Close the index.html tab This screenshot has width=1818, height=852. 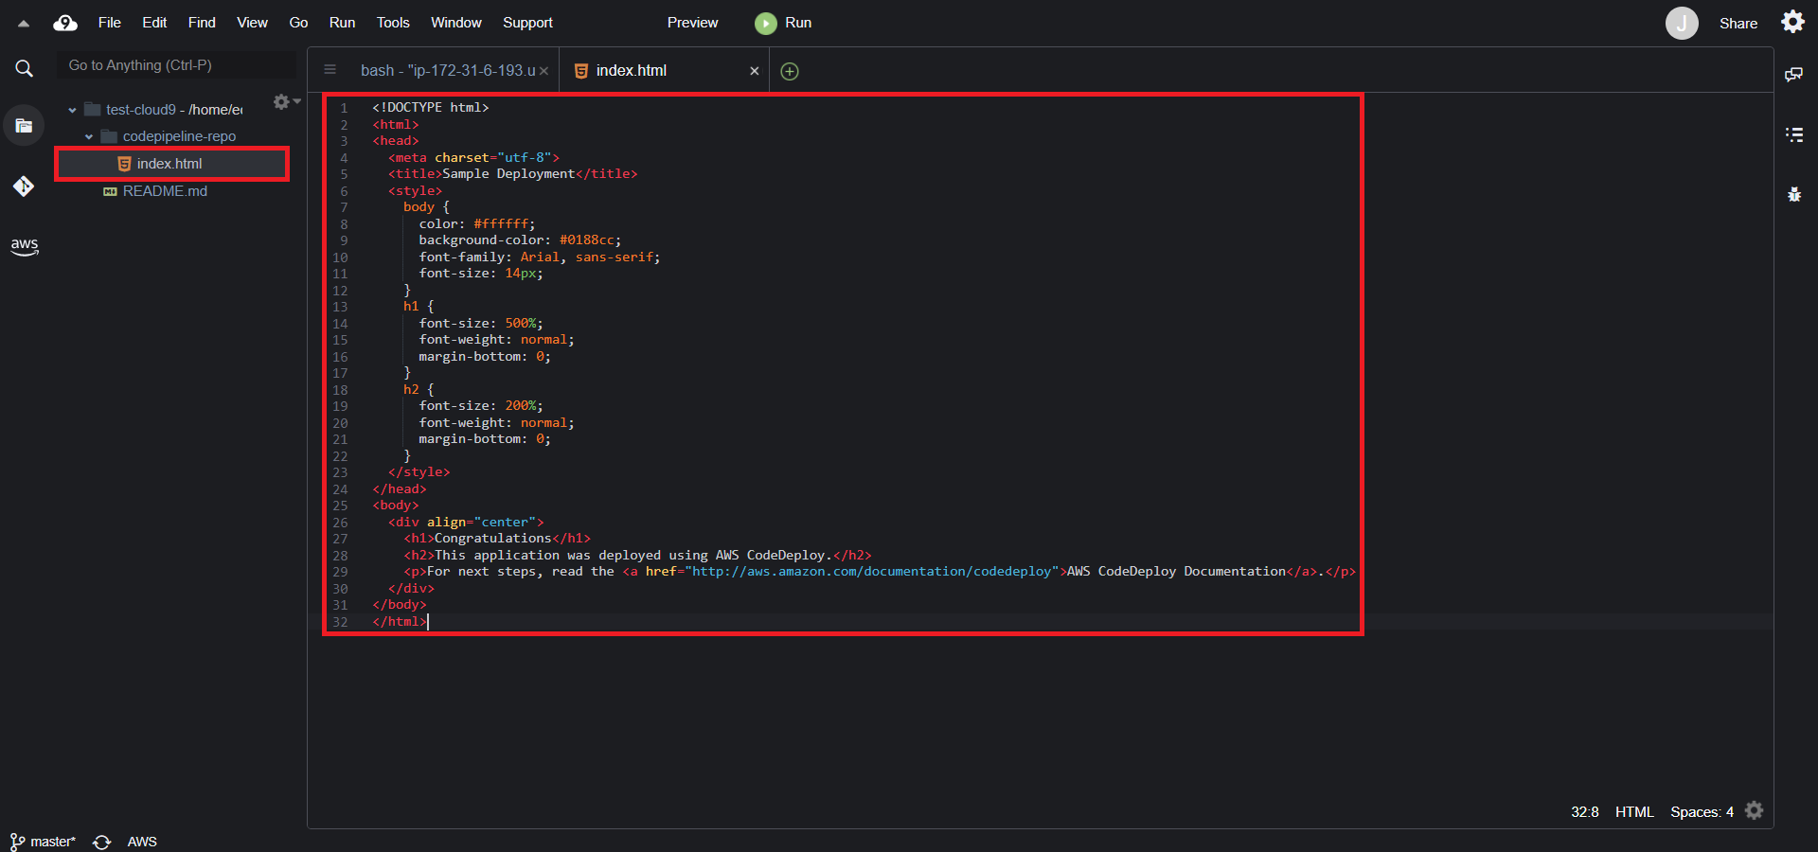tap(754, 71)
